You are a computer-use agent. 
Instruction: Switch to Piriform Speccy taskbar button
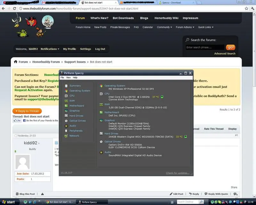[92, 202]
